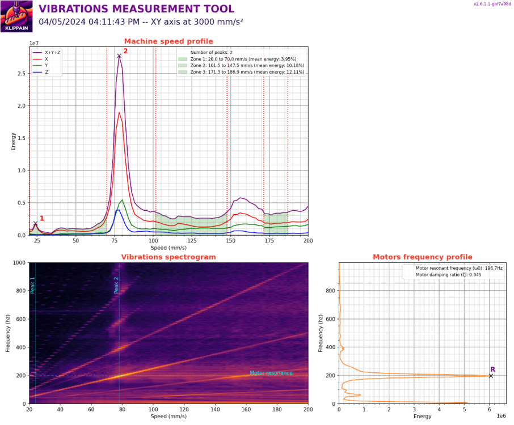Viewport: 514px width, 425px height.
Task: Click the Zone 3 green legend patch
Action: tap(183, 72)
